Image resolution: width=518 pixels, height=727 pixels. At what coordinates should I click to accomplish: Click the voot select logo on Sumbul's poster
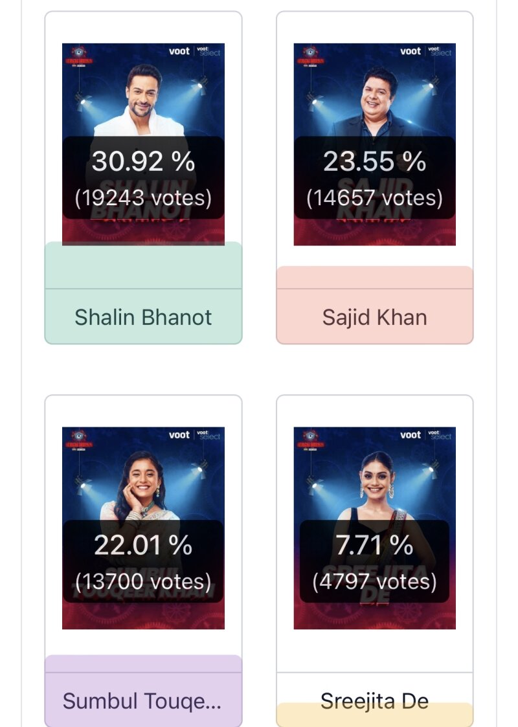tap(208, 435)
